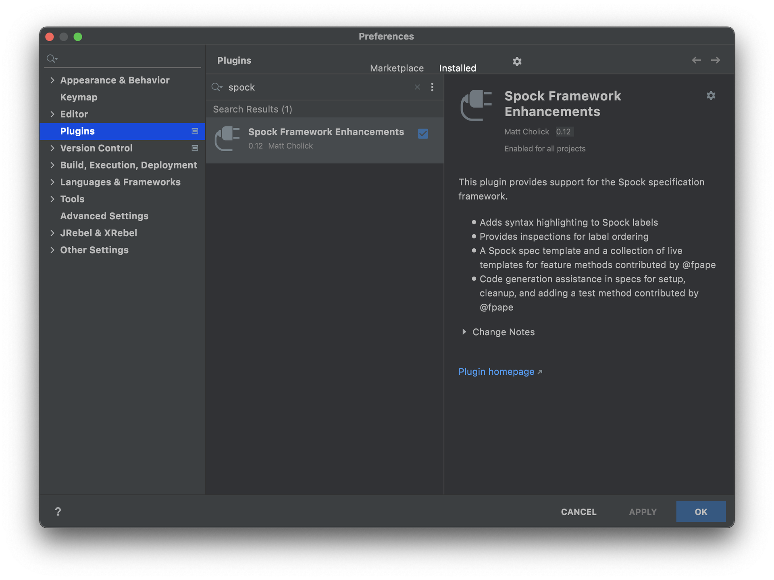Open Advanced Settings page

tap(104, 216)
